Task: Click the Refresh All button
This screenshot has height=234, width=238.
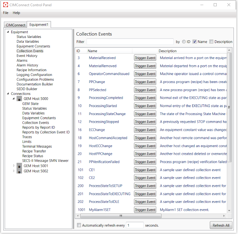Action: (221, 225)
